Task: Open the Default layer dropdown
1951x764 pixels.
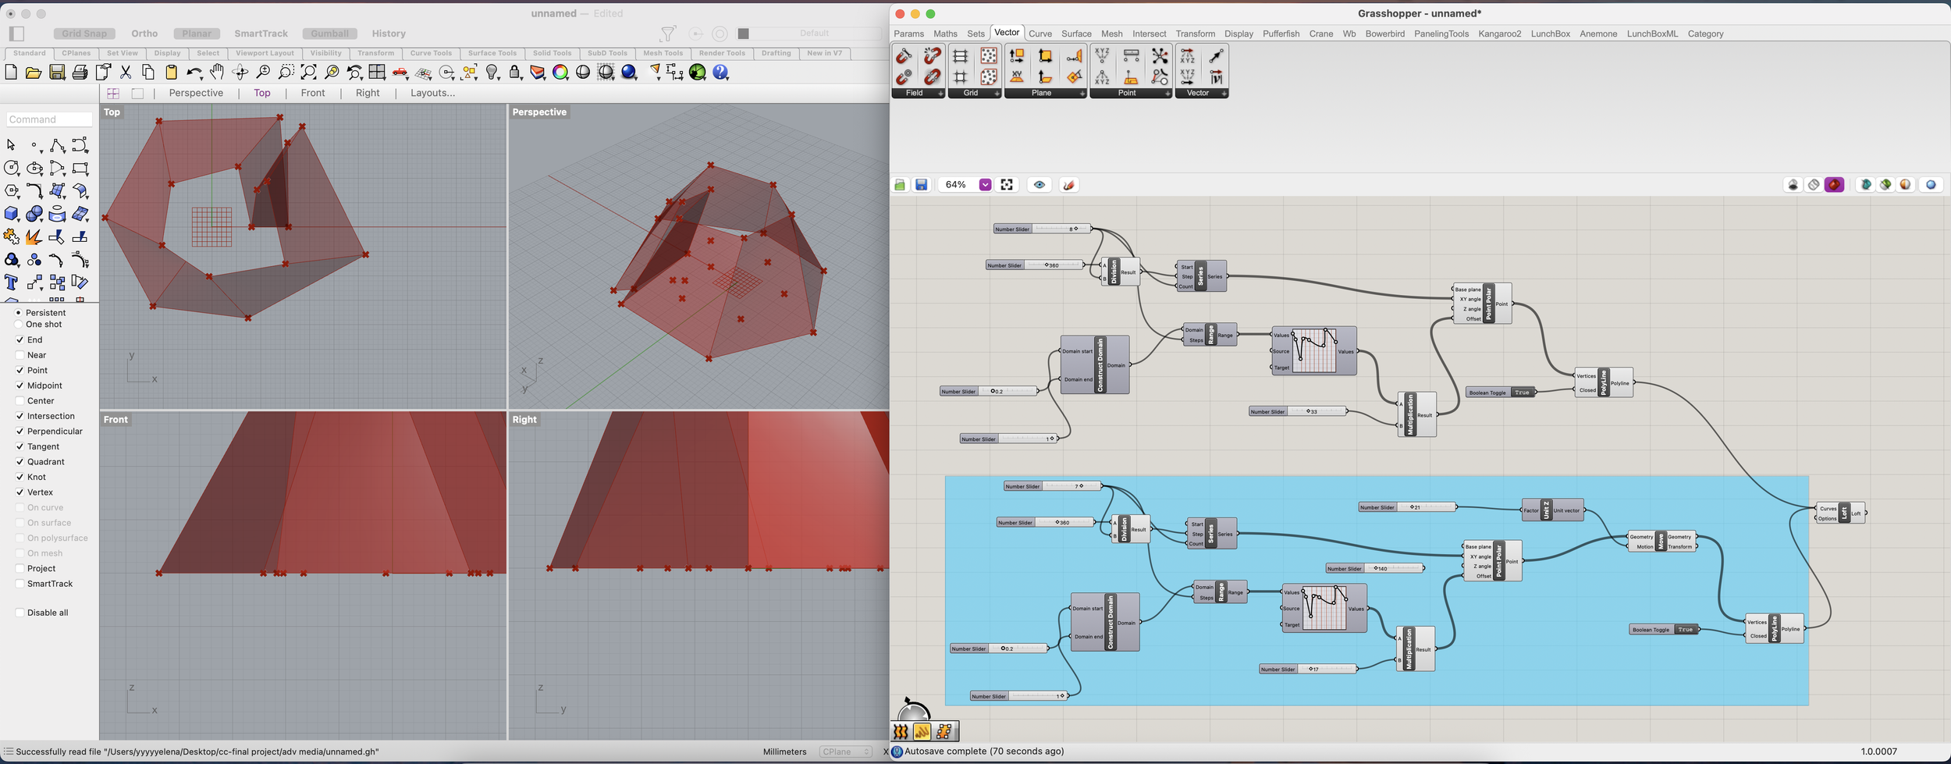Action: pos(814,34)
